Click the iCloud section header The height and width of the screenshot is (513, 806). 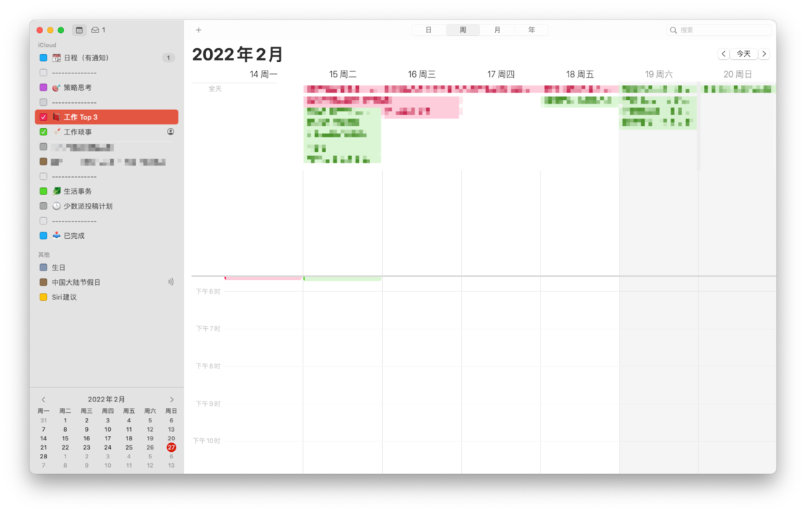pos(47,45)
